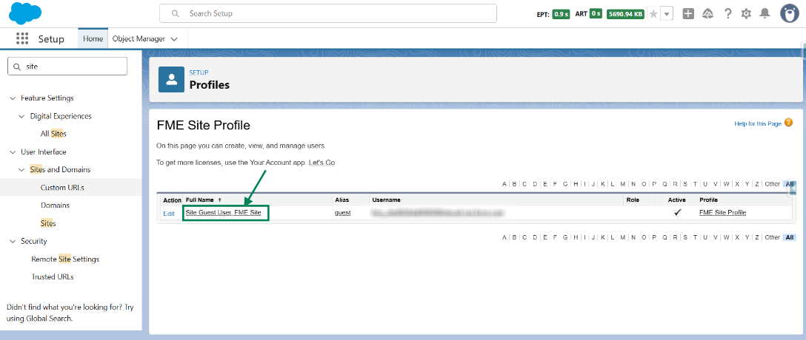Switch to the Object Manager tab

coord(139,39)
